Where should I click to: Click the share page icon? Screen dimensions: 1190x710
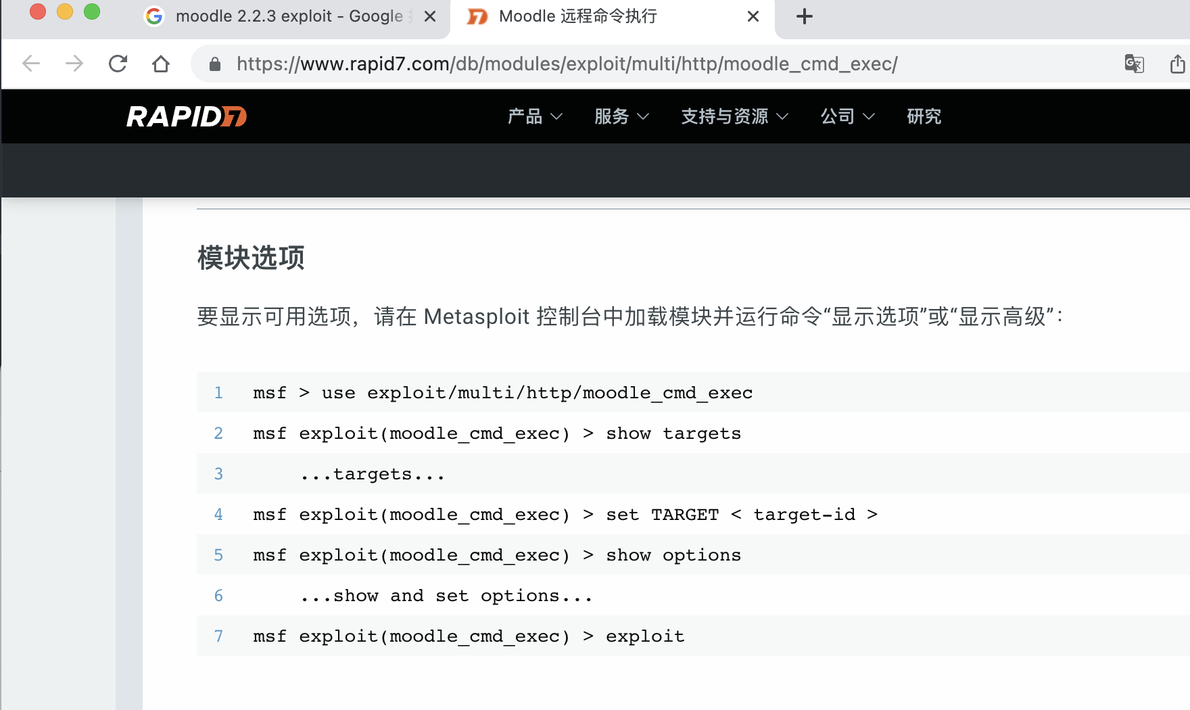[x=1177, y=64]
